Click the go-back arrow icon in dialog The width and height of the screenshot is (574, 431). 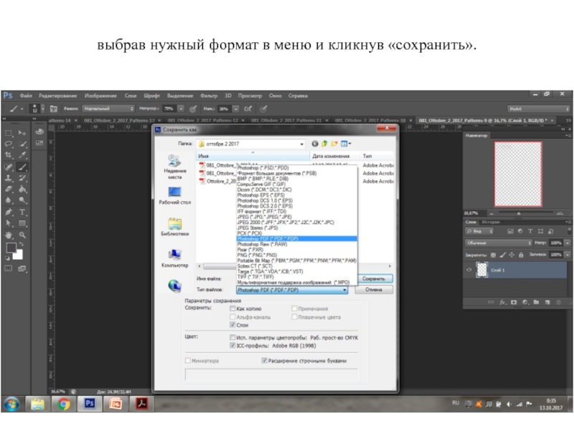click(x=316, y=144)
